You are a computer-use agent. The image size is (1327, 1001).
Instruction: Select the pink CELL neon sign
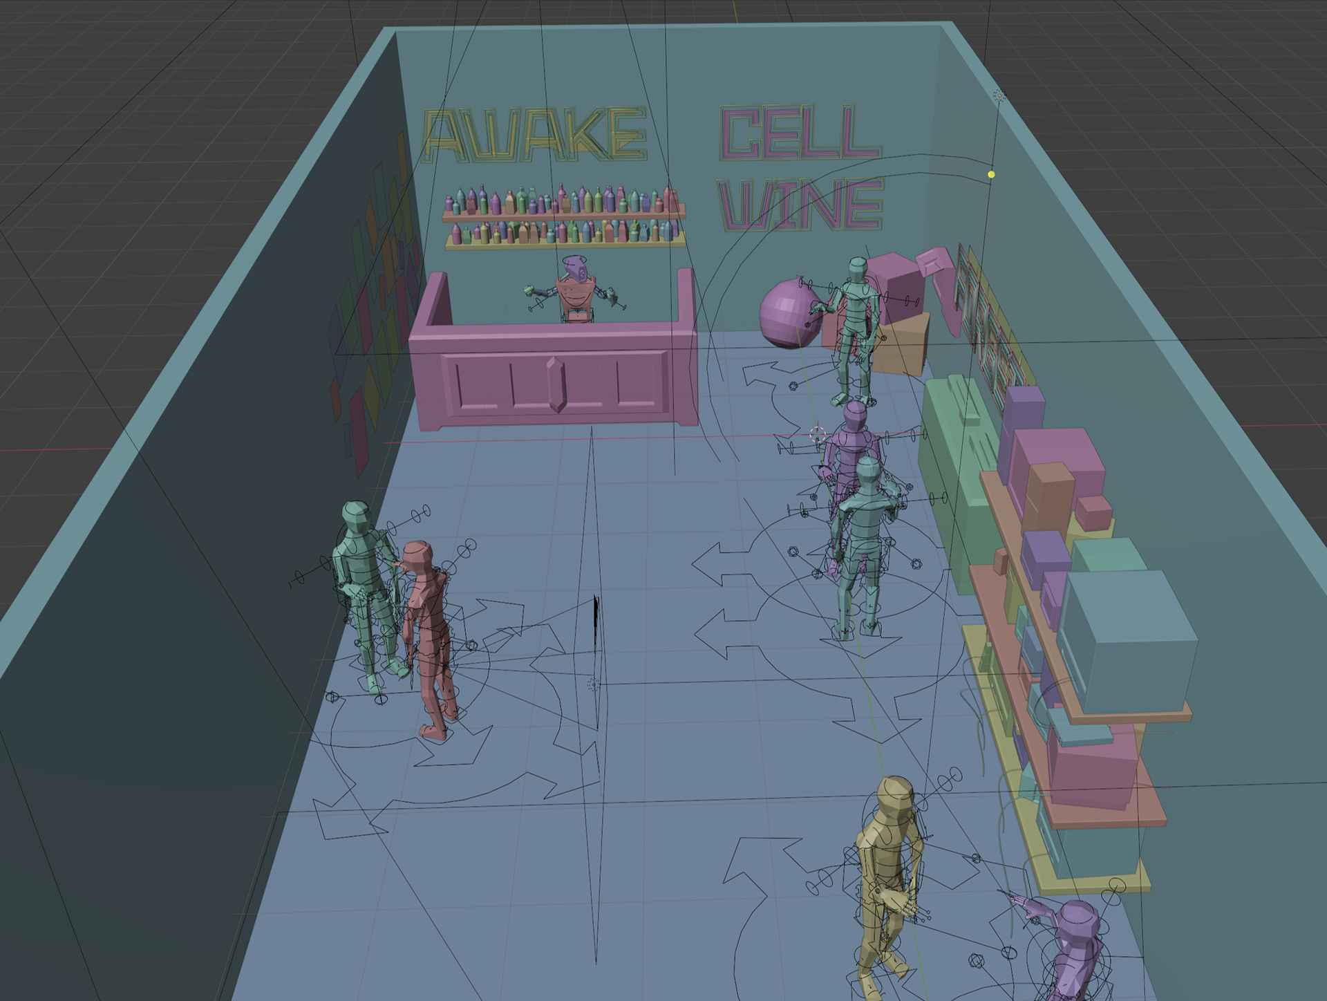point(800,133)
